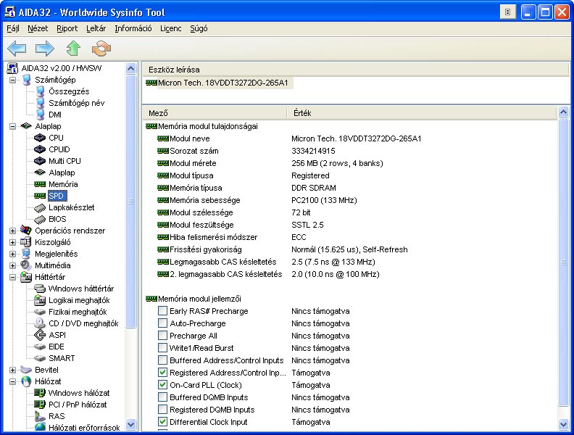The width and height of the screenshot is (574, 435).
Task: Toggle the Buffered DQMB Inputs checkbox
Action: click(x=162, y=397)
